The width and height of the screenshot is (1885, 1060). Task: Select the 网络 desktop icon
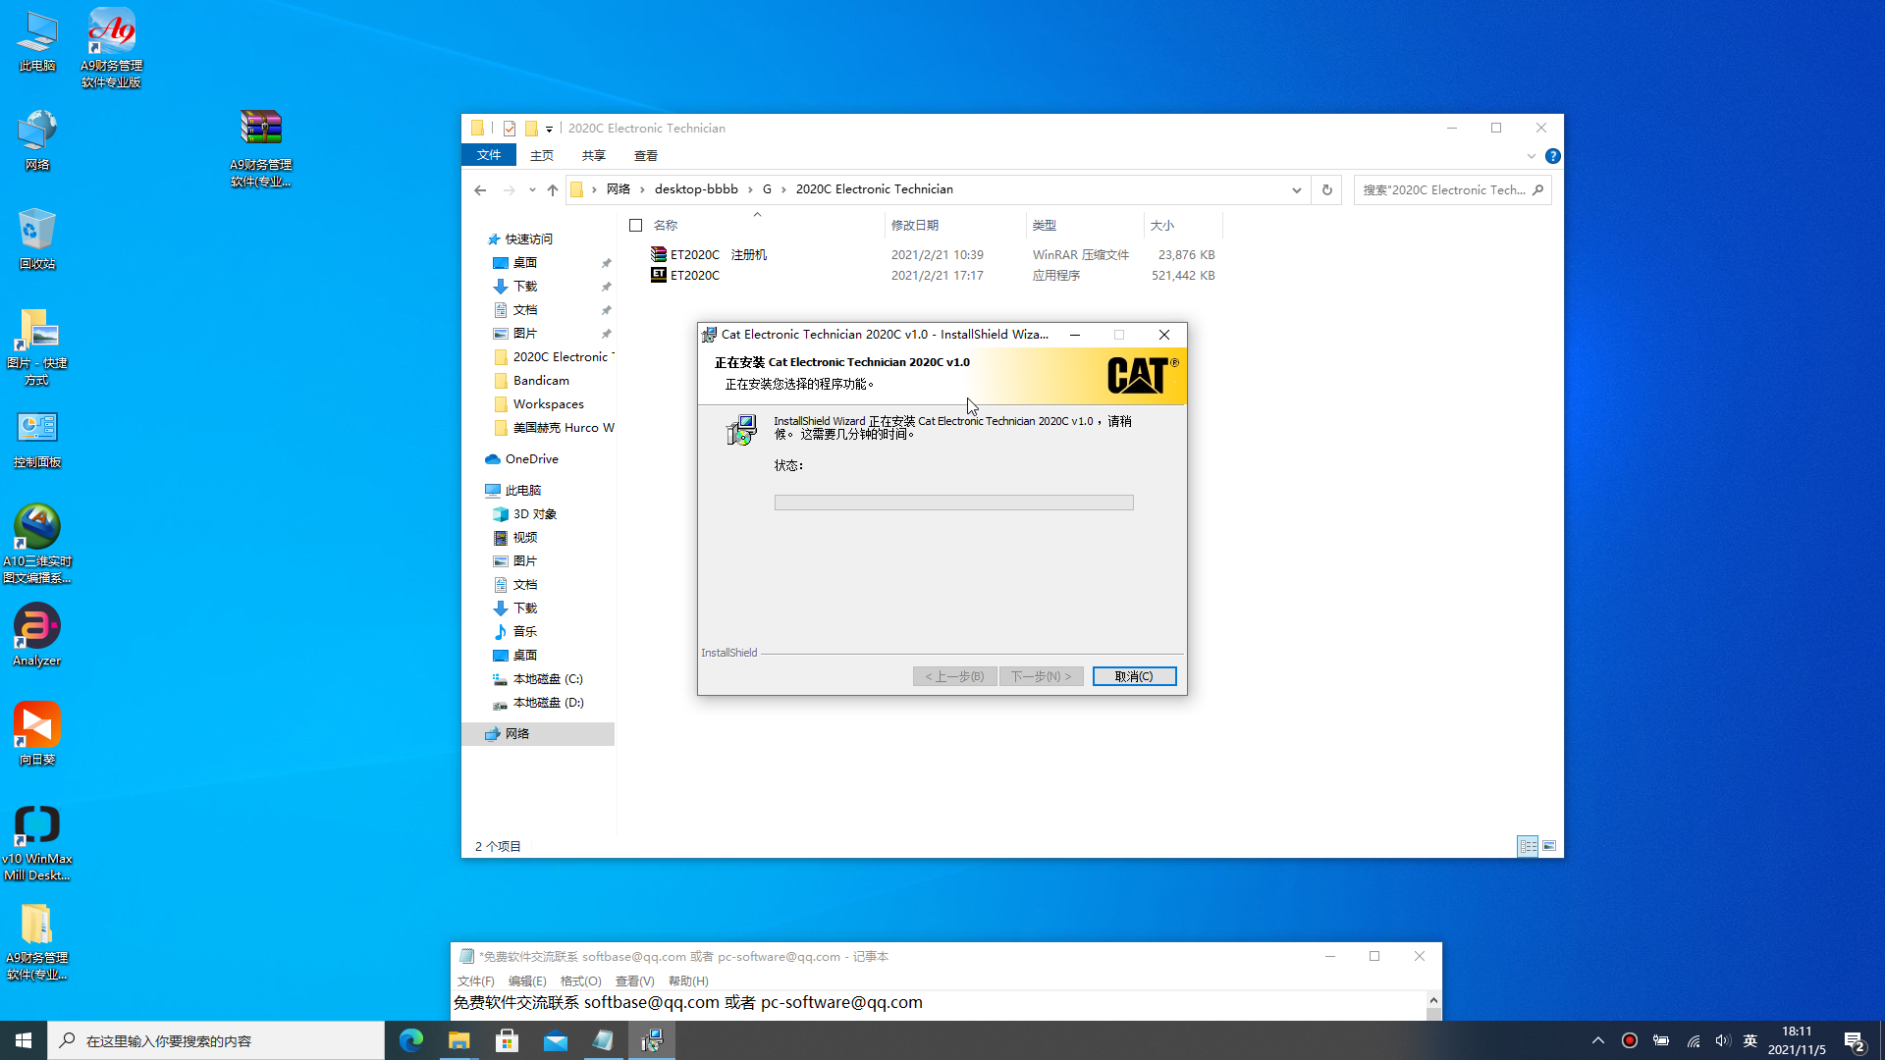point(37,139)
